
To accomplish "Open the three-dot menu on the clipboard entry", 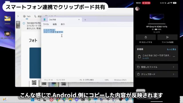I will click(174, 57).
